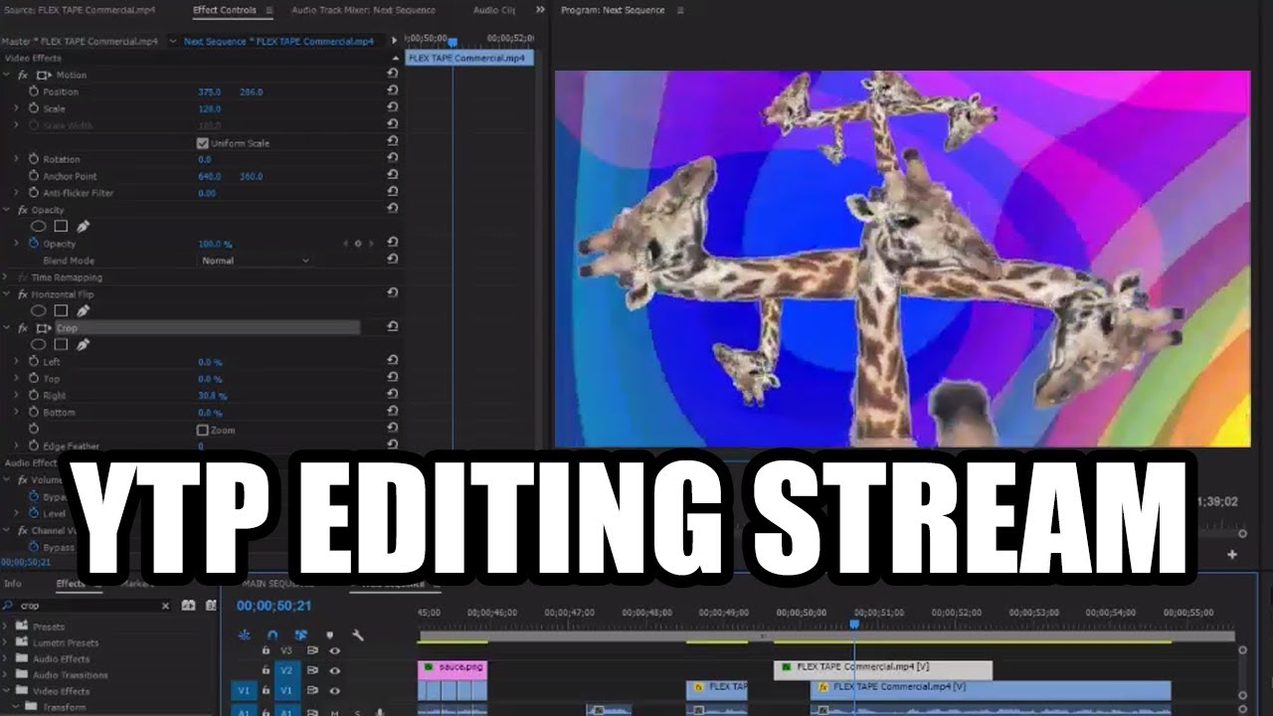Click the timeline playhead marker
Viewport: 1273px width, 716px height.
pos(853,625)
